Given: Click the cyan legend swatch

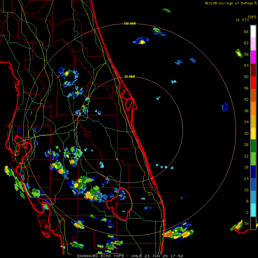Looking at the screenshot, I should [x=253, y=210].
